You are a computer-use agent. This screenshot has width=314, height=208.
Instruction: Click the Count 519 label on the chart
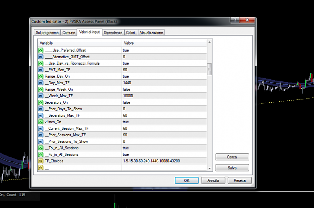[x=16, y=194]
